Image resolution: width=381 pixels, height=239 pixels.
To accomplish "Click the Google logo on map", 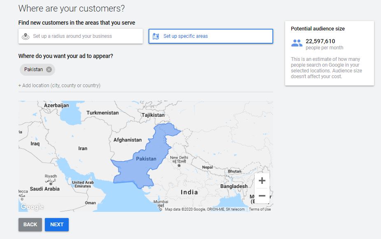I will (32, 207).
